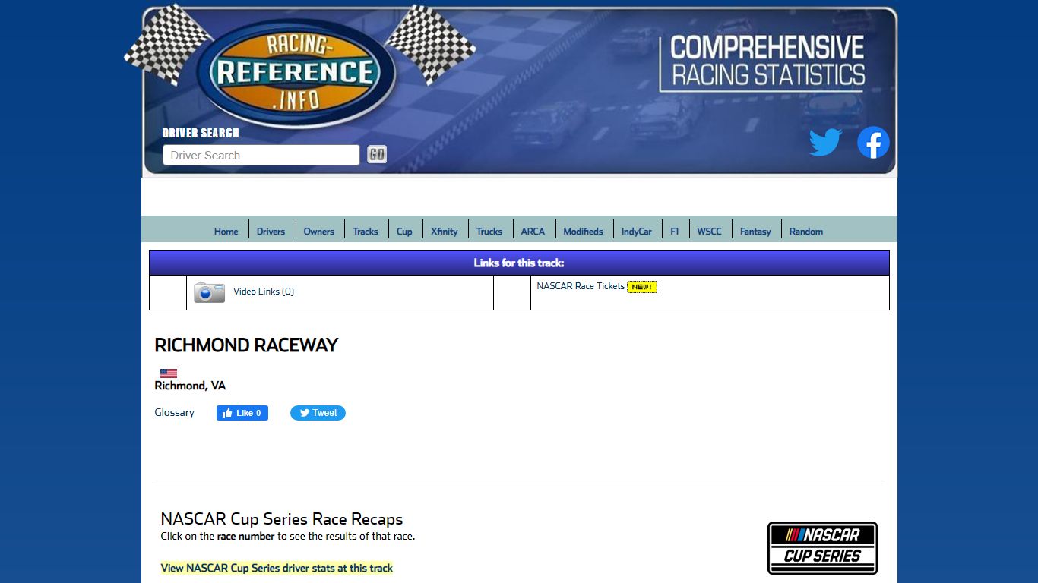The width and height of the screenshot is (1038, 583).
Task: Click the GO button beside driver search
Action: coord(377,155)
